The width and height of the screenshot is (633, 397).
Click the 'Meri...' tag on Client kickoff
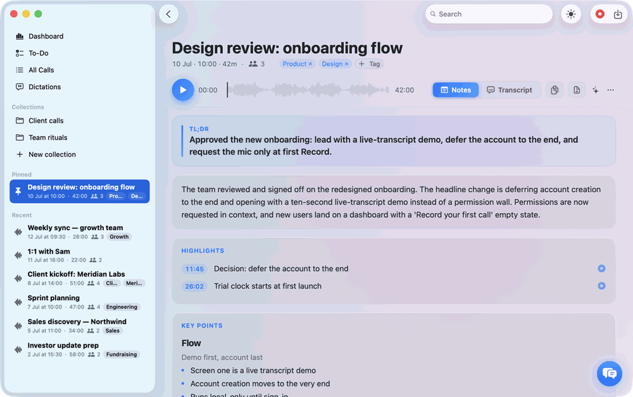pyautogui.click(x=134, y=283)
